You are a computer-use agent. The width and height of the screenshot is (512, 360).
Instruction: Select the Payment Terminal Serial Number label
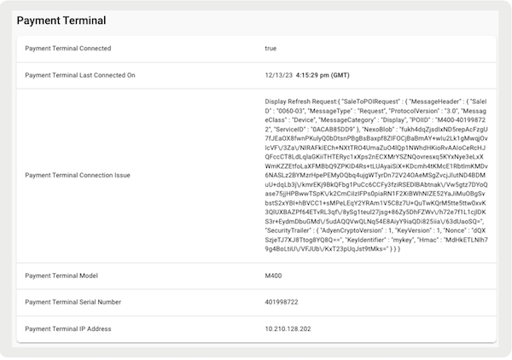click(x=73, y=302)
